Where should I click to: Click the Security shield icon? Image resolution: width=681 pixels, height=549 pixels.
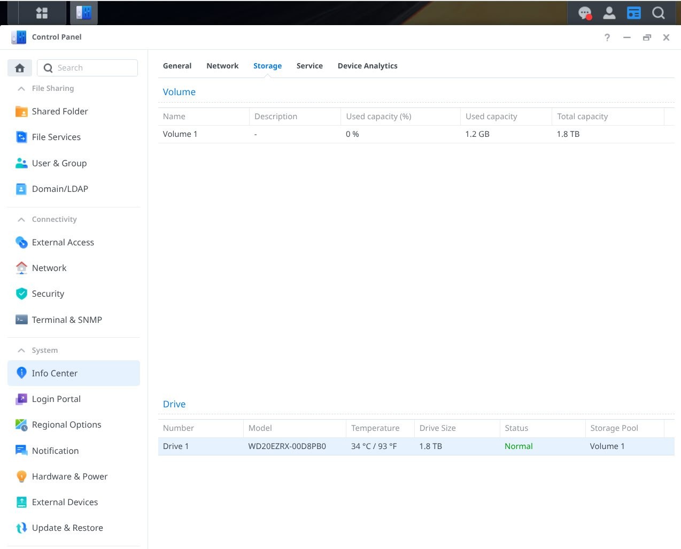click(21, 293)
